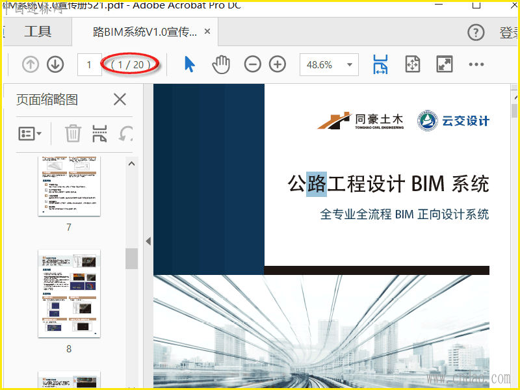Select the arrow selection tool

point(189,64)
